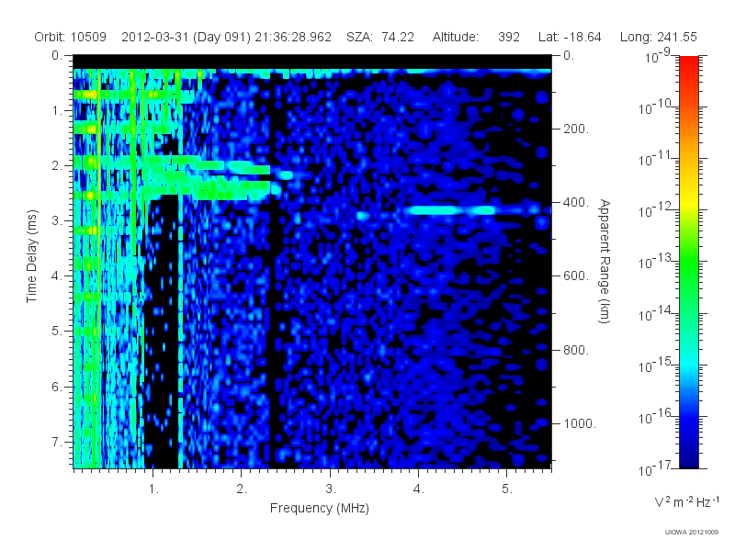Click the UIOWA 20121009 credit text

click(692, 532)
